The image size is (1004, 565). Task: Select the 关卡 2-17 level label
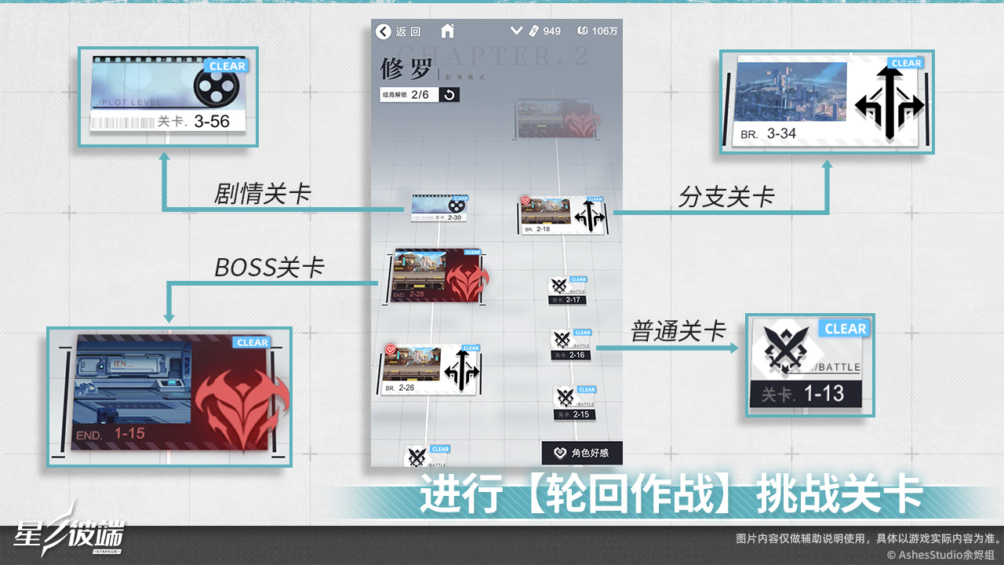[567, 300]
